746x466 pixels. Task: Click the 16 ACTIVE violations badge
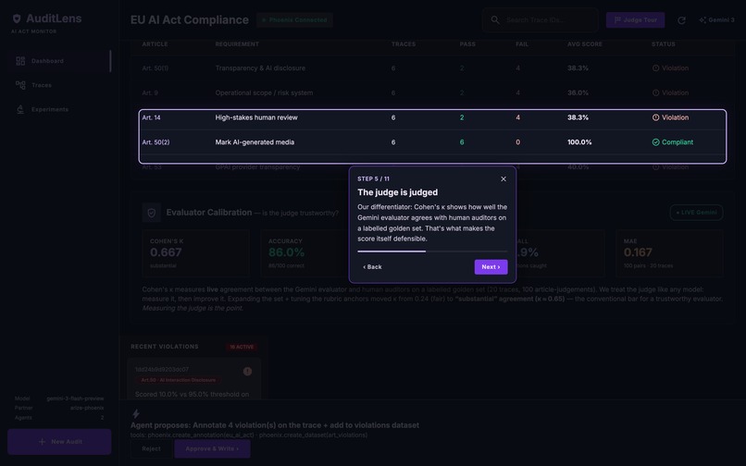tap(242, 347)
